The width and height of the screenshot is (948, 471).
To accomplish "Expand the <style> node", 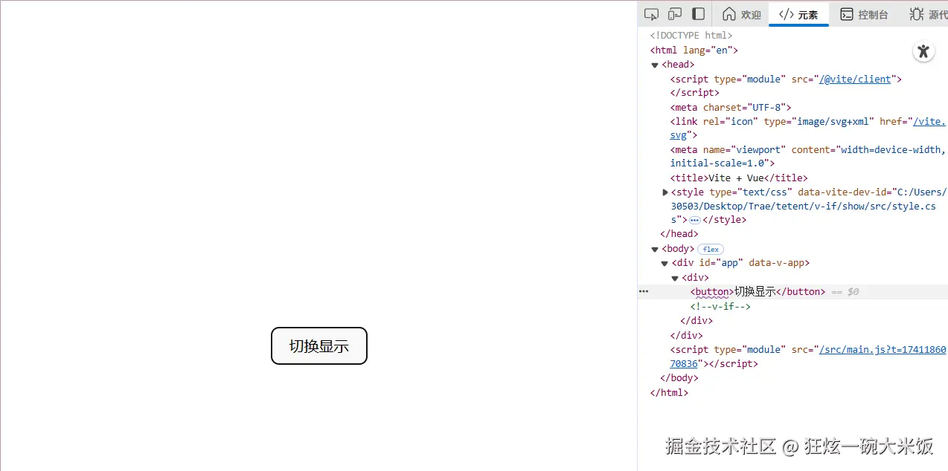I will [x=665, y=192].
